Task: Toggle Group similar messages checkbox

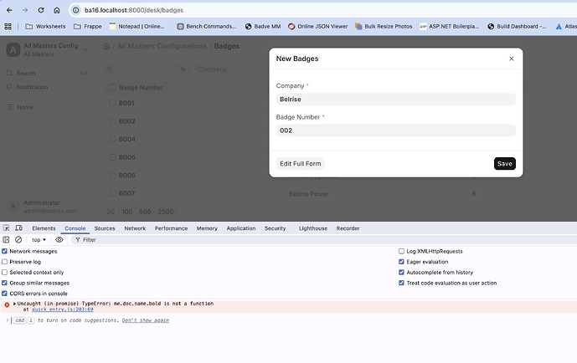Action: 4,284
